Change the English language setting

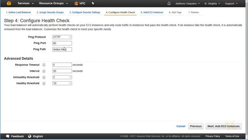click(38, 136)
